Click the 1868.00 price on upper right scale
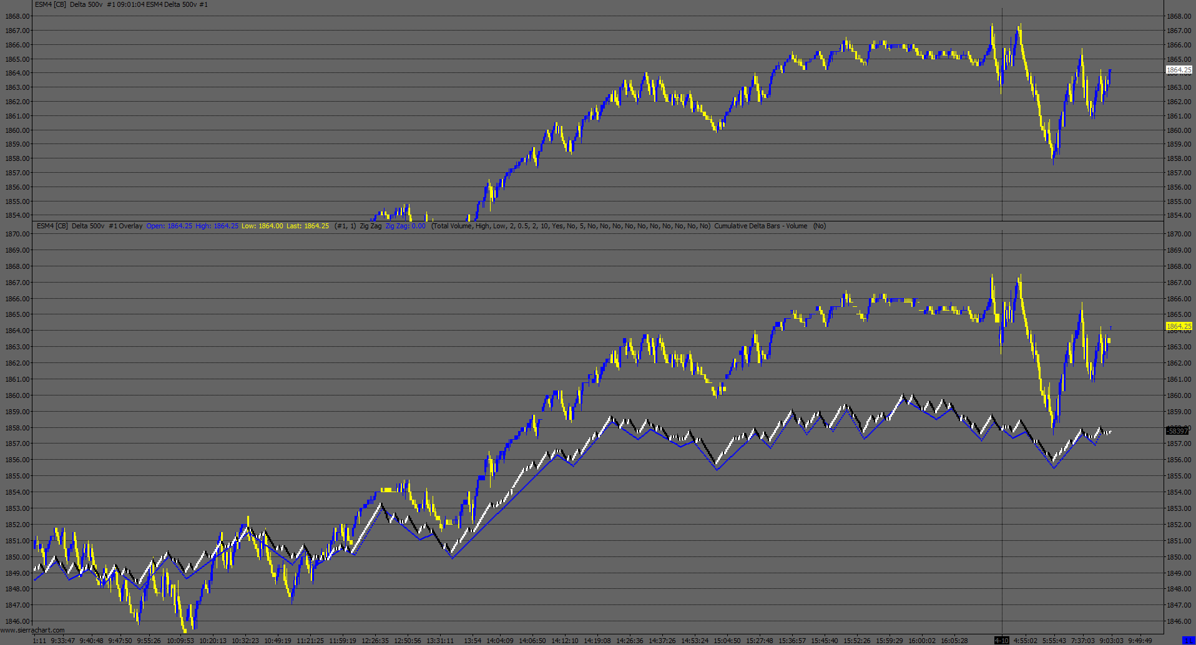The height and width of the screenshot is (645, 1196). click(x=1179, y=16)
